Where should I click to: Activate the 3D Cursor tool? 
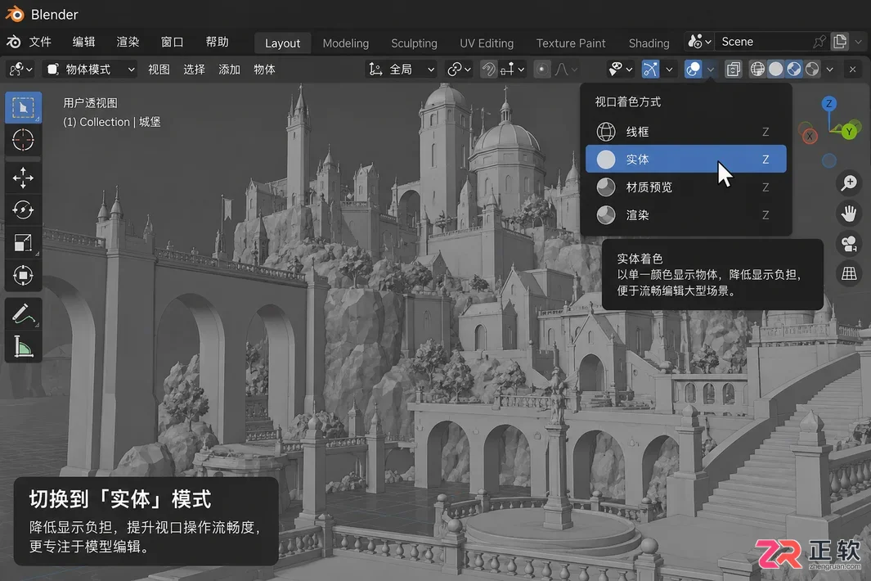coord(24,140)
